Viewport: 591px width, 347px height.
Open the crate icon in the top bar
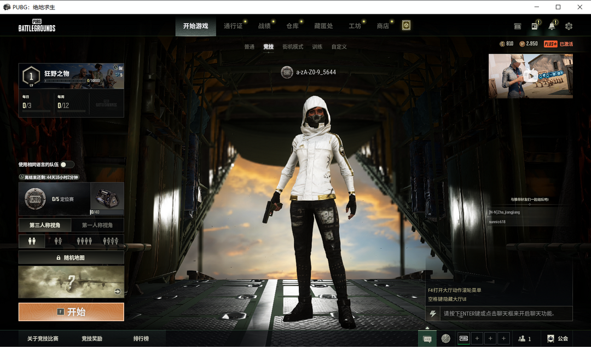(518, 26)
